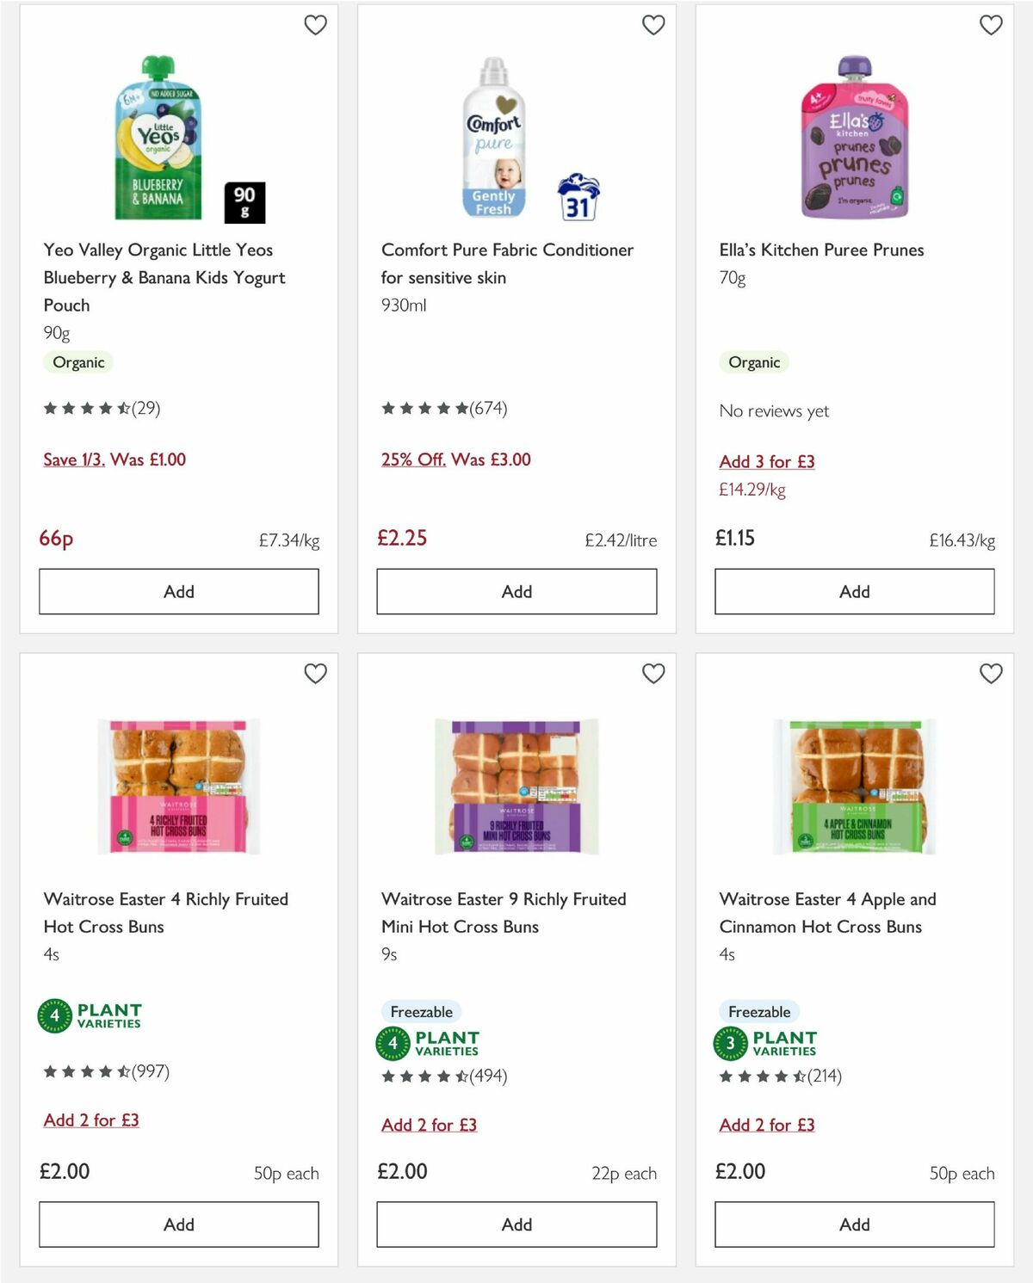Screen dimensions: 1033x1283
Task: Click the Freezable badge on apple and cinnamon buns
Action: pos(758,1011)
